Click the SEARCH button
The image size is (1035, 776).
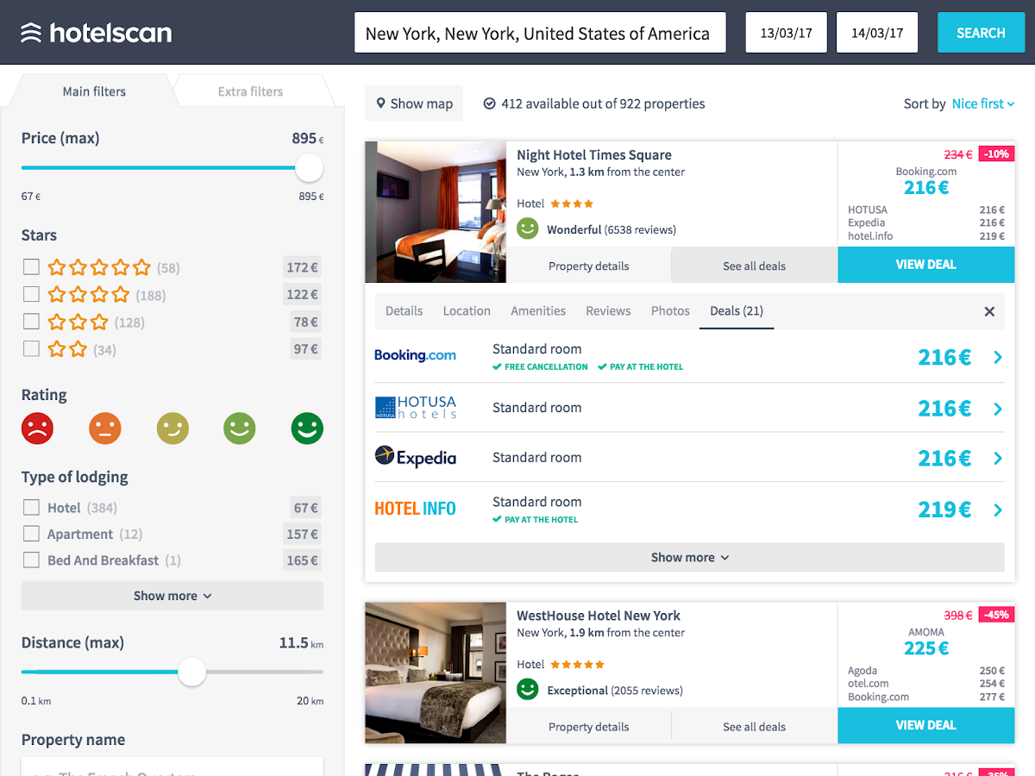coord(981,33)
